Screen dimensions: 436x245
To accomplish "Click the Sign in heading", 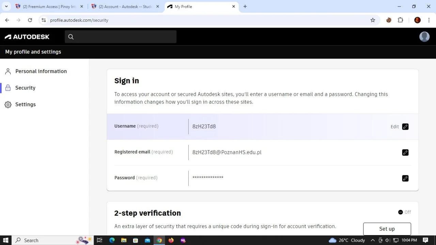I will click(x=127, y=81).
